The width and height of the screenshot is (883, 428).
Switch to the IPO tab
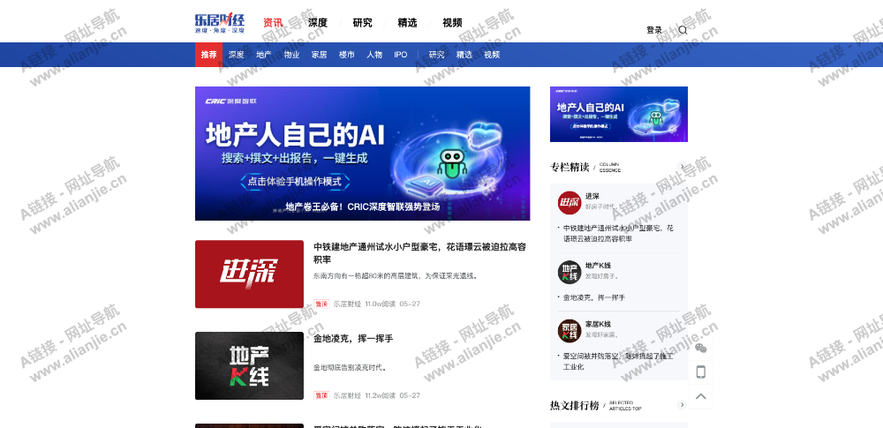[400, 55]
